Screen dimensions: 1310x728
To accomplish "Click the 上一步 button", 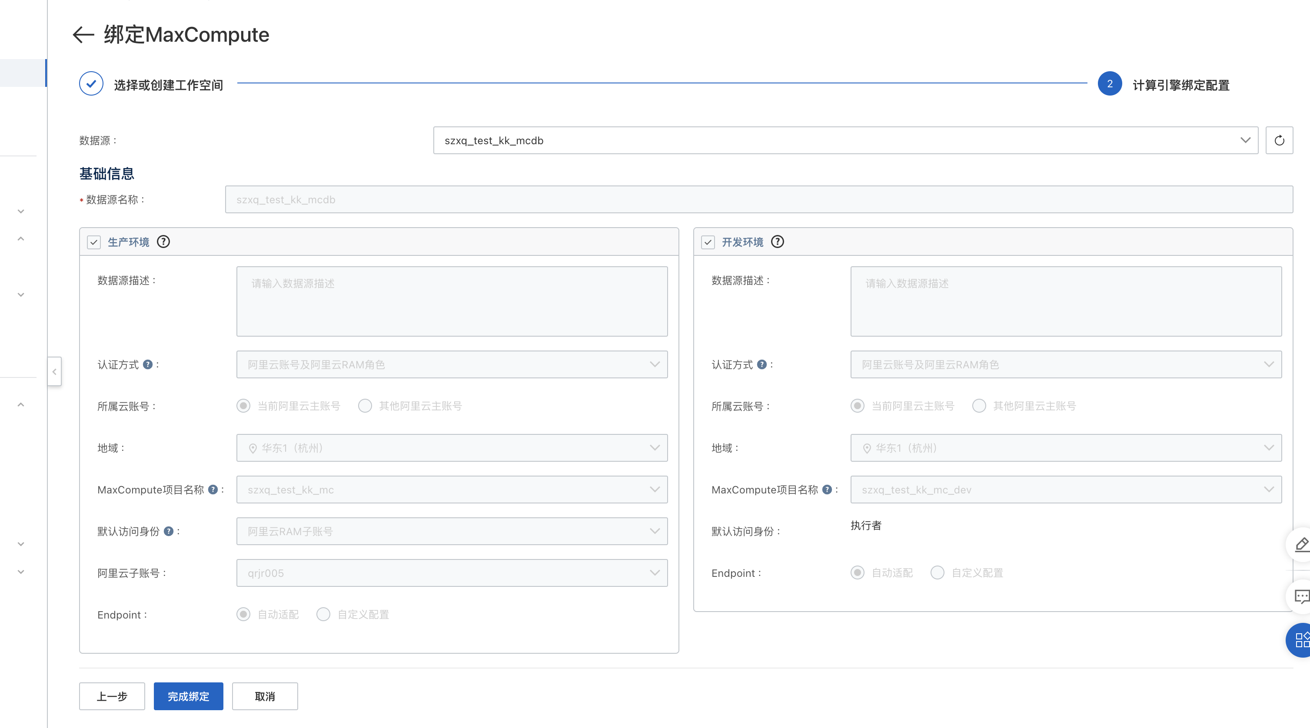I will click(x=112, y=696).
